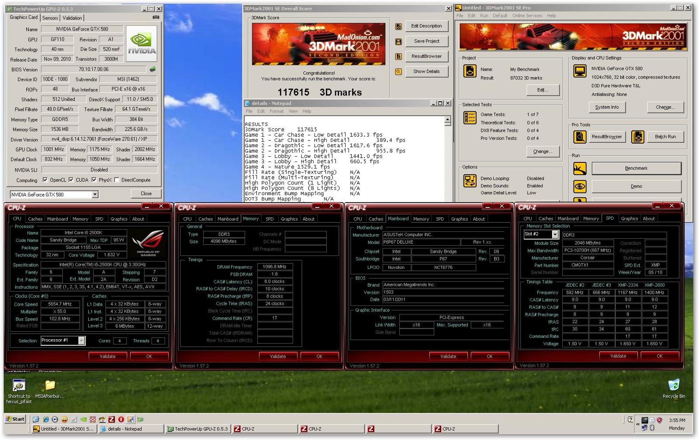Click the icon beside ResultBrowser in the Overall Score window
This screenshot has height=440, width=699.
click(398, 56)
